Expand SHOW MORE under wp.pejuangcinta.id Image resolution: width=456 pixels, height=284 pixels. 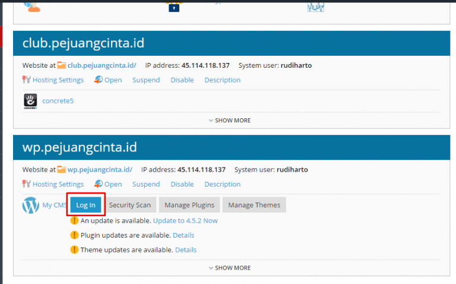point(230,268)
